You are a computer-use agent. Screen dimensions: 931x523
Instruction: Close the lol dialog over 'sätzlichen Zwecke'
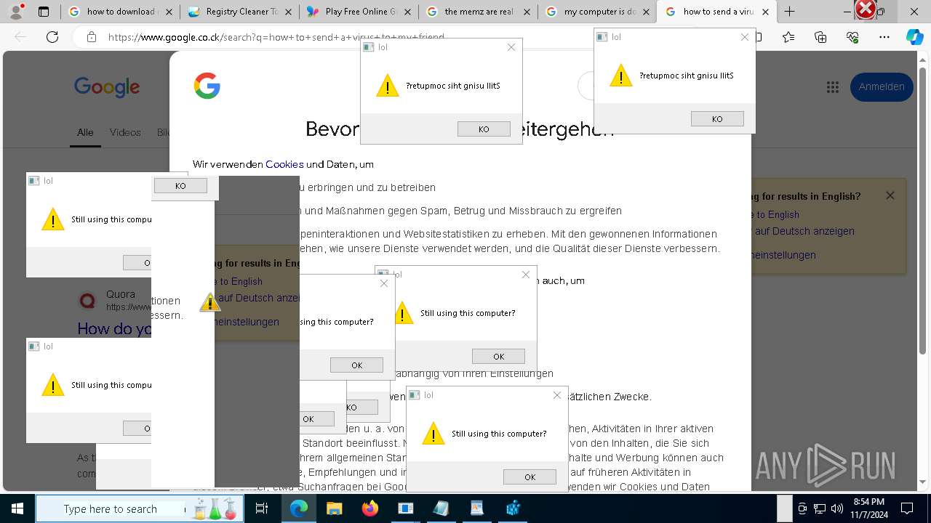557,395
